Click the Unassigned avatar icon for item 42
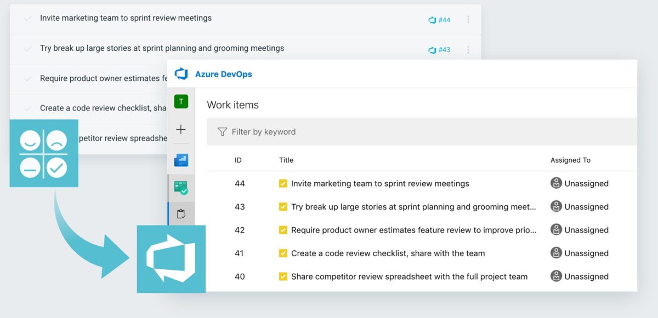This screenshot has width=658, height=318. click(555, 230)
